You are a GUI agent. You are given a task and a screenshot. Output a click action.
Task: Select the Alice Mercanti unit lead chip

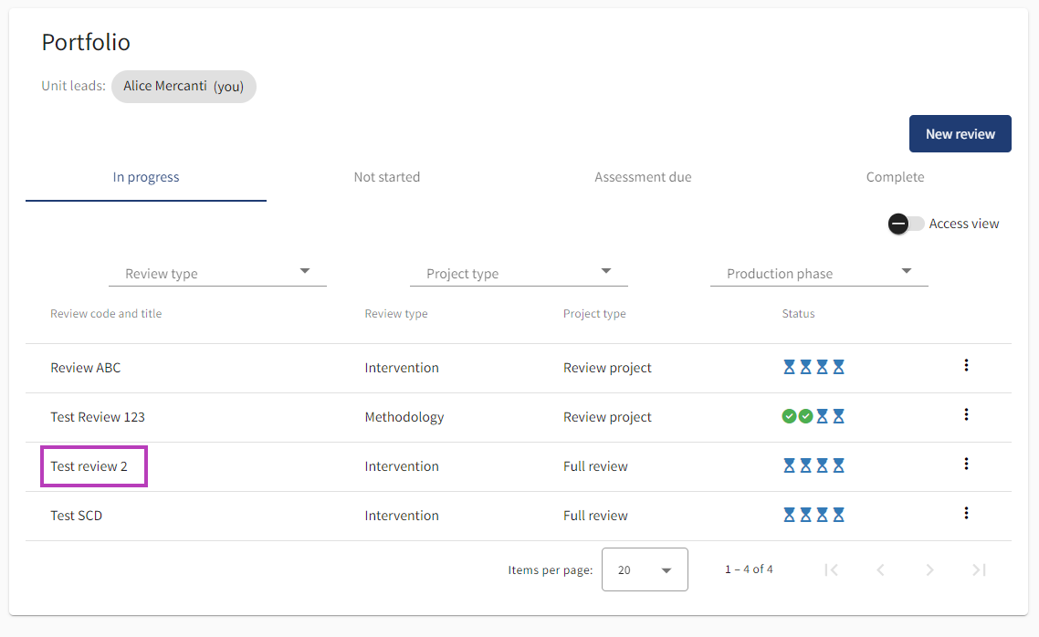(x=184, y=87)
